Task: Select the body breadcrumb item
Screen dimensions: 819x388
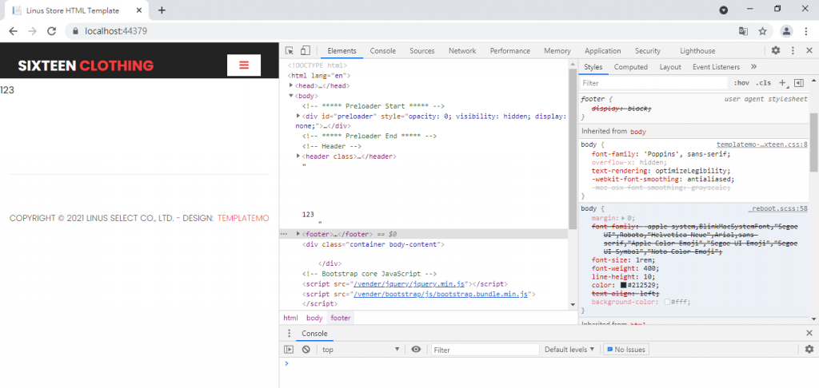Action: 314,318
